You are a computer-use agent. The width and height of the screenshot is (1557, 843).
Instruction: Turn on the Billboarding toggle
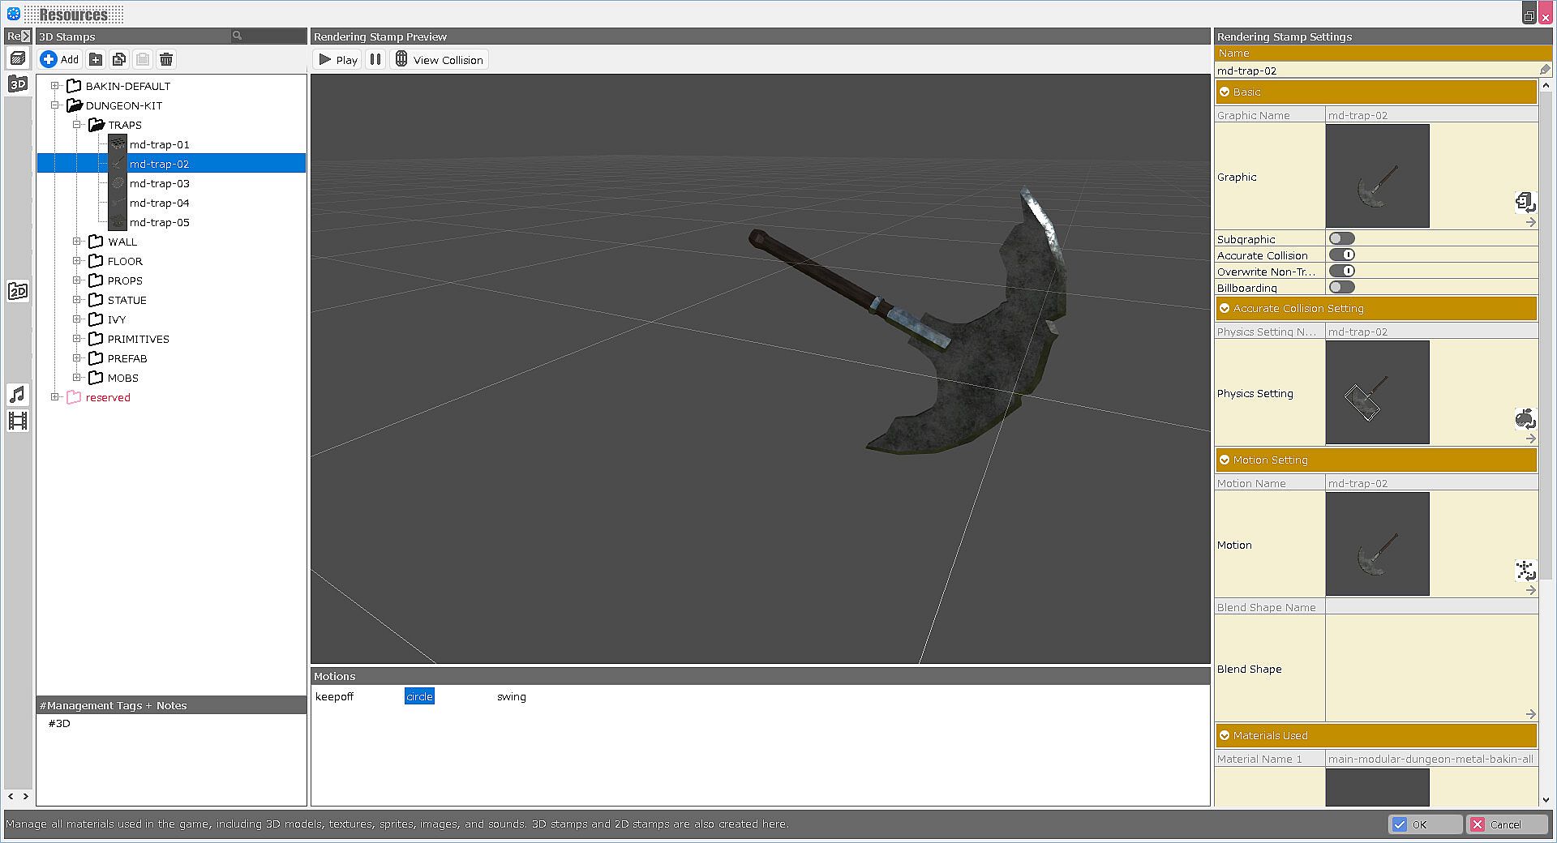pos(1341,287)
